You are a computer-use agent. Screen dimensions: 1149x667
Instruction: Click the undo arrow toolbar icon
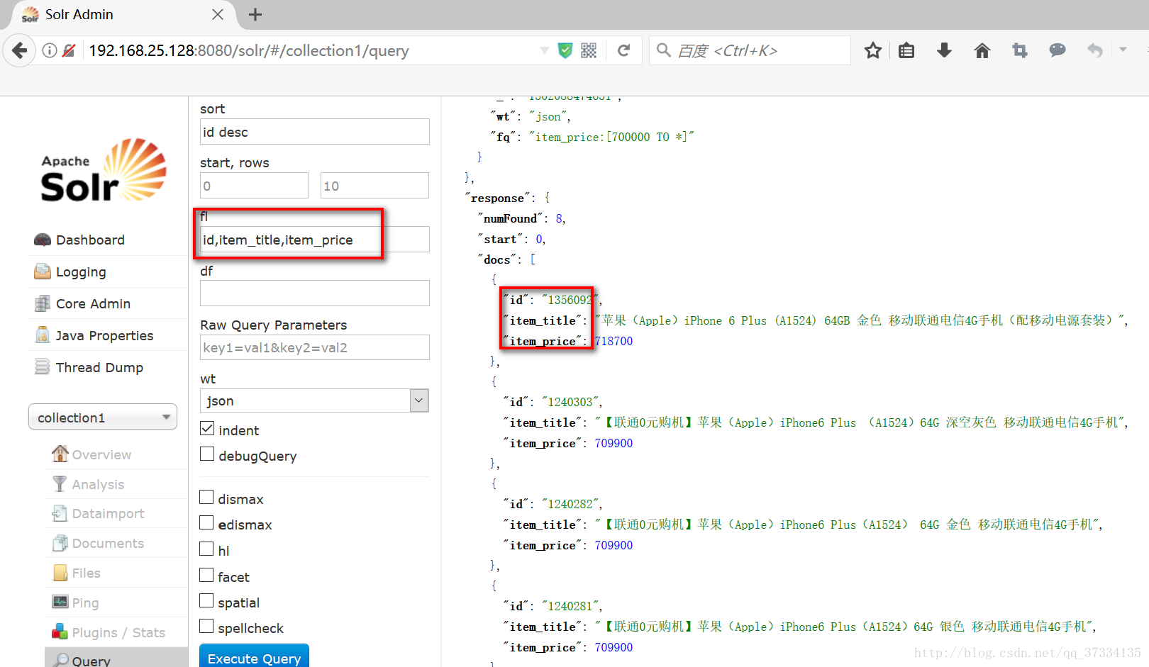1095,50
